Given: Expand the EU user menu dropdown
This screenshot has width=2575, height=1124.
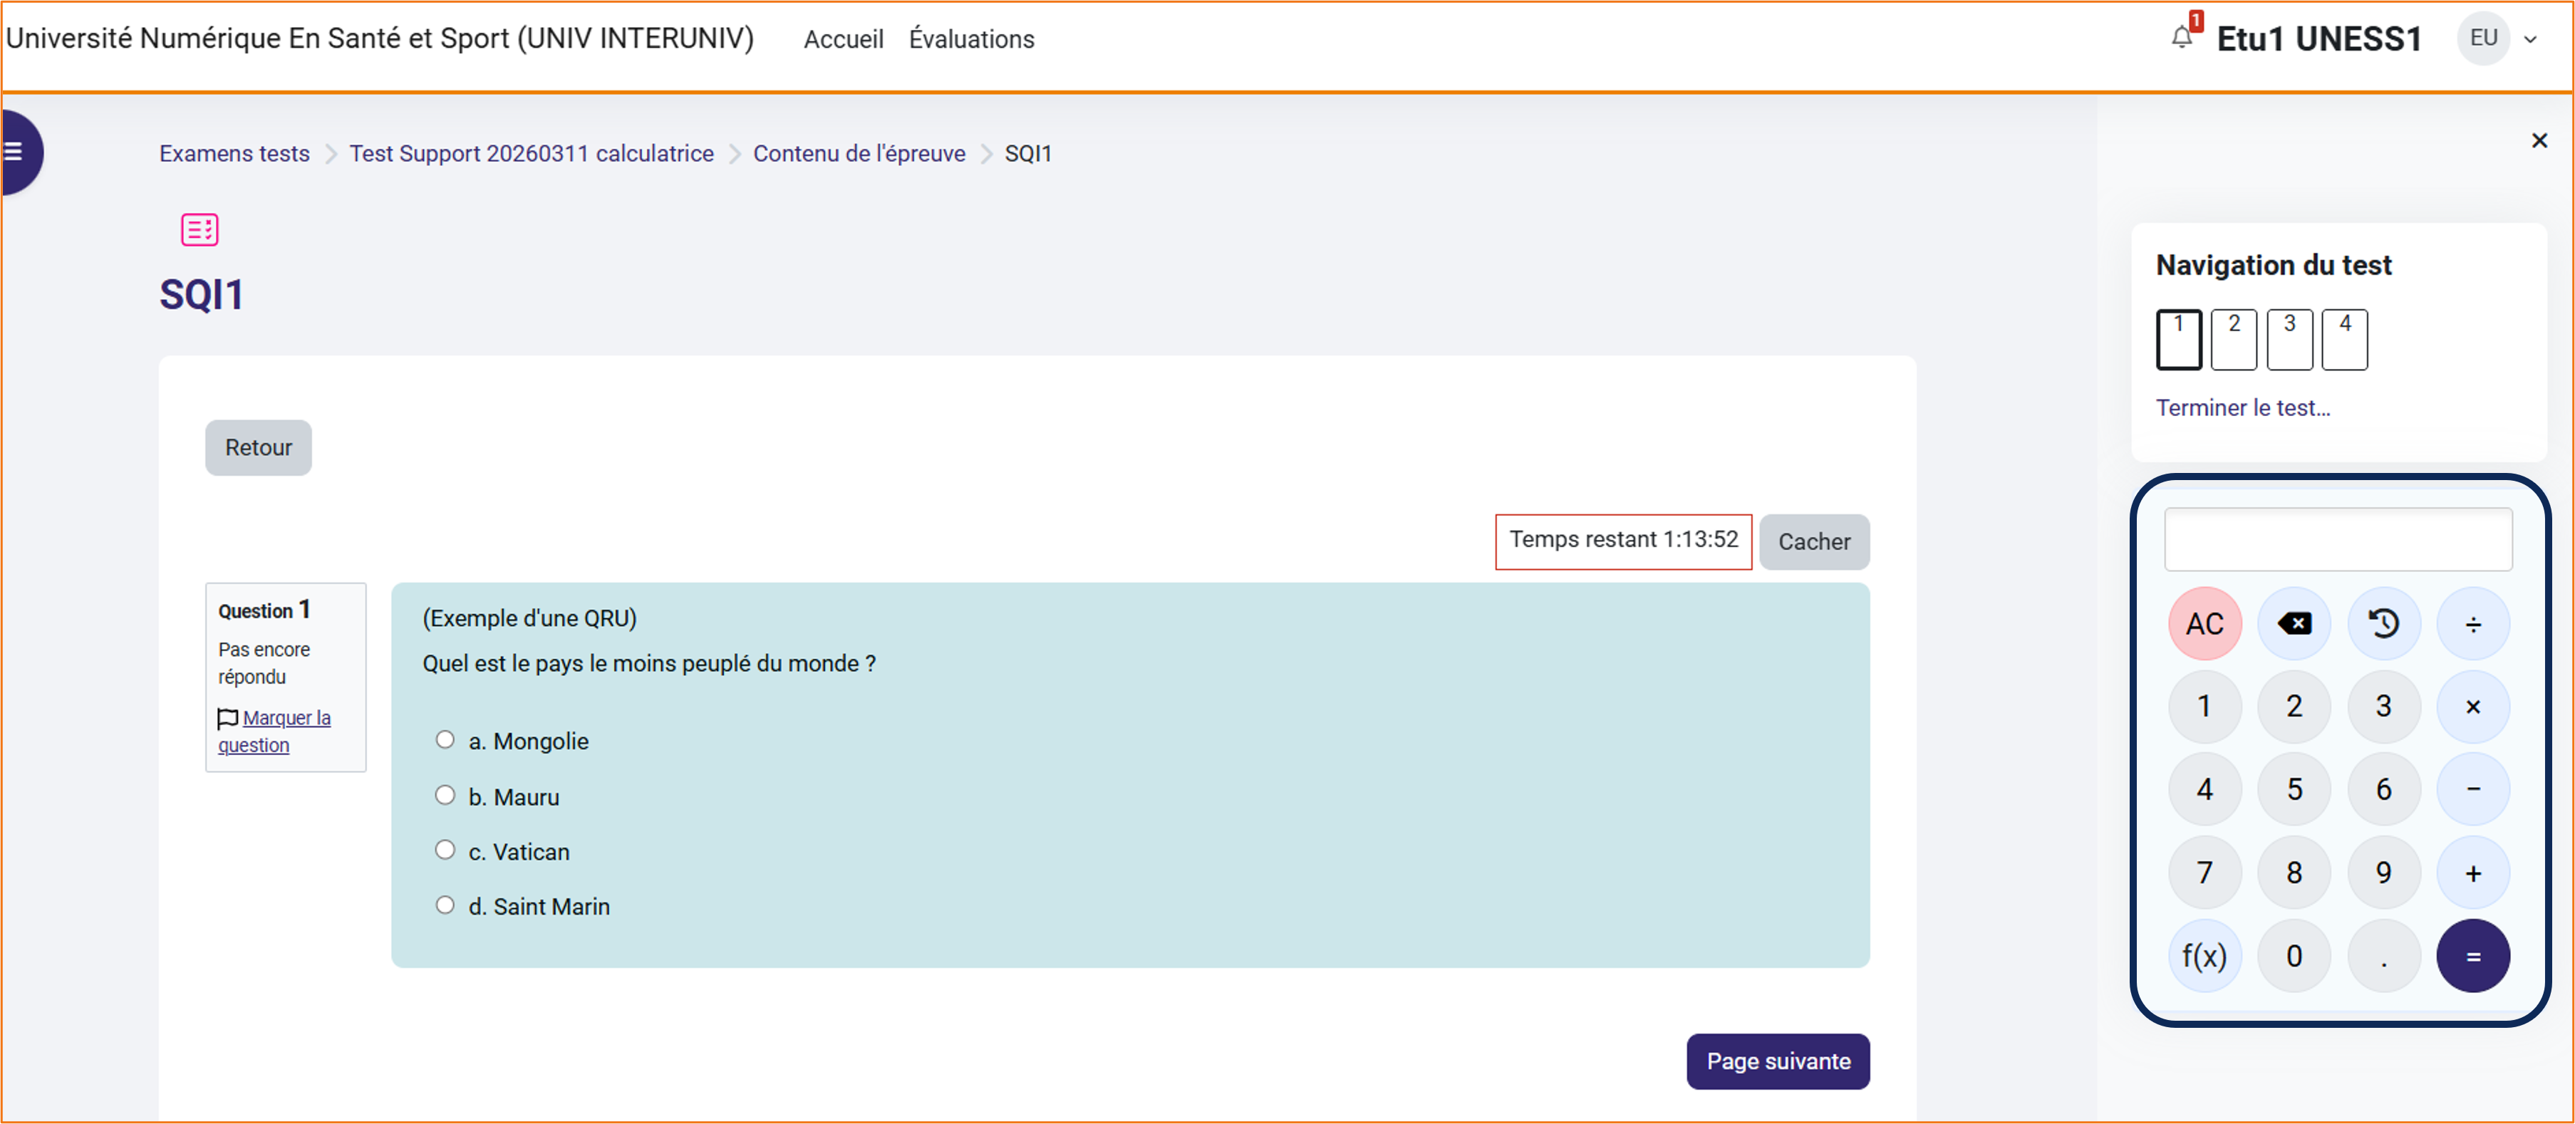Looking at the screenshot, I should 2530,40.
